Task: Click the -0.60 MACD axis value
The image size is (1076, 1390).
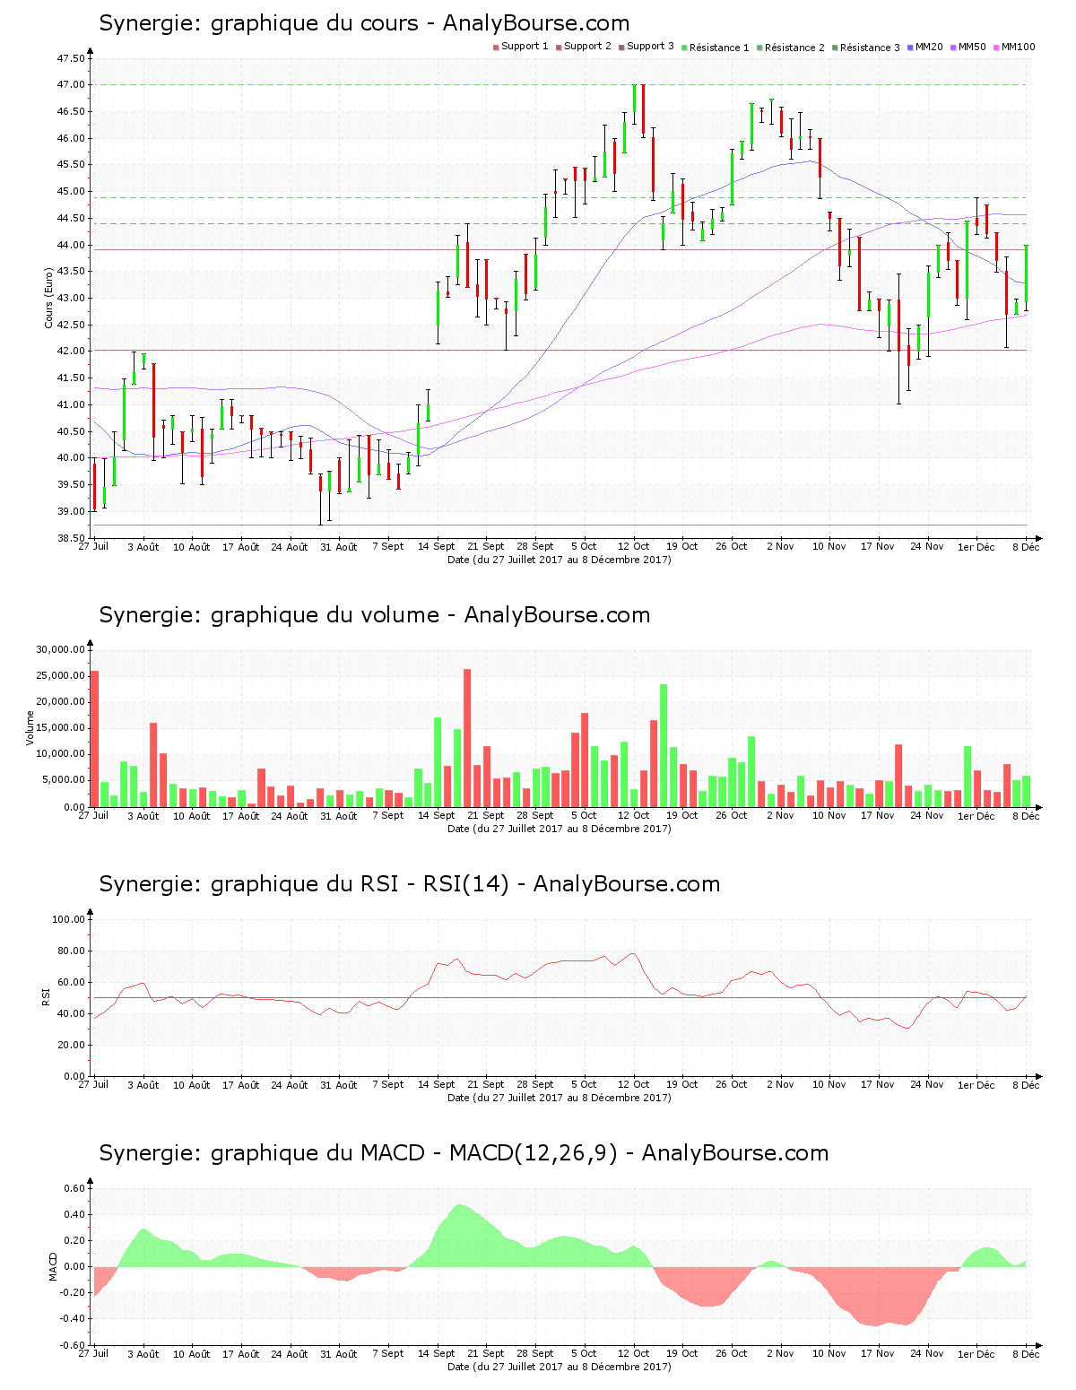Action: 73,1345
